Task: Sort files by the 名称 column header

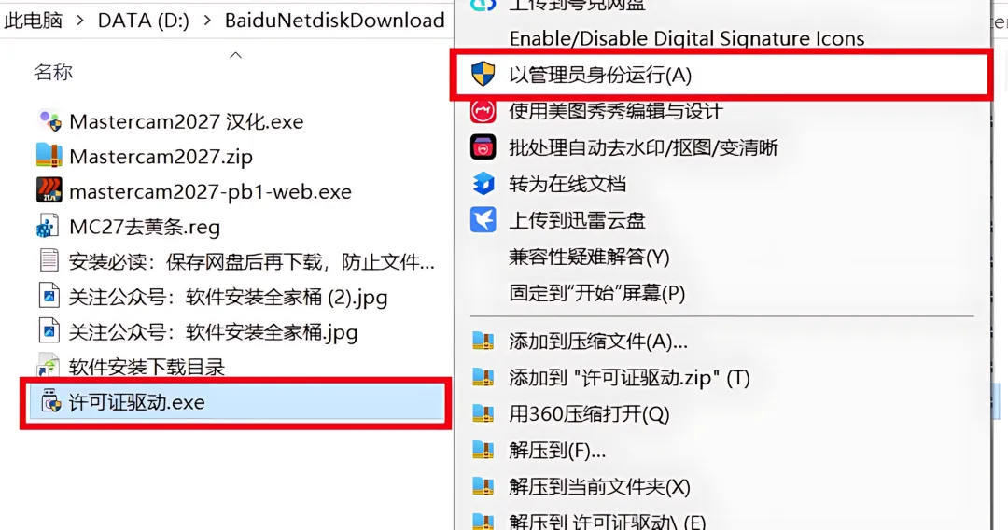Action: (53, 72)
